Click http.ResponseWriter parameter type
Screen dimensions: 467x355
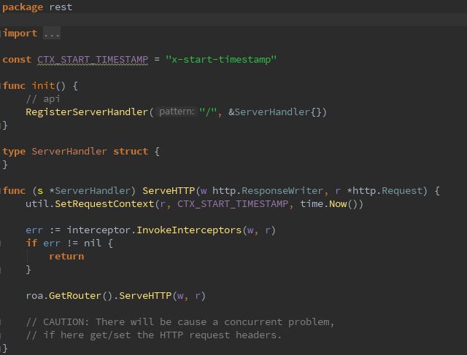(268, 191)
